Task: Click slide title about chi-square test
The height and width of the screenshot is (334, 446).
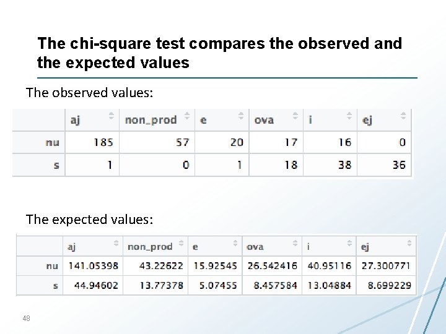Action: pos(219,53)
